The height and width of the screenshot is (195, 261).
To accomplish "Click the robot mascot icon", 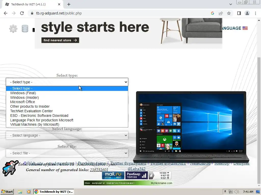I will pos(10,168).
